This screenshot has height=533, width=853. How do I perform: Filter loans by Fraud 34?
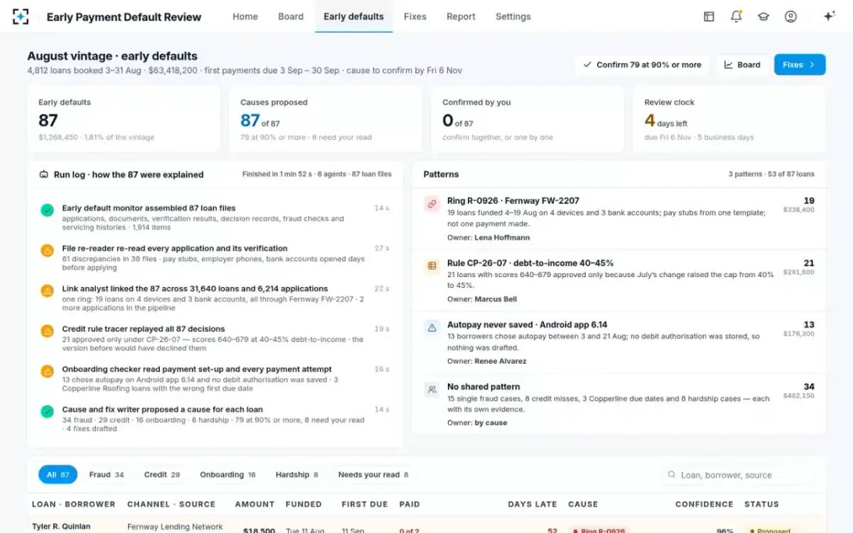107,475
